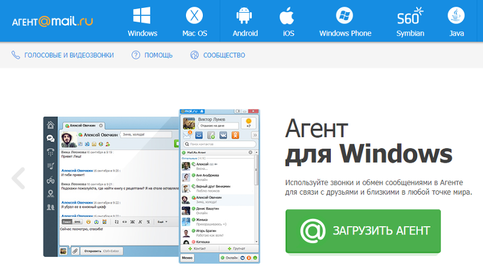This screenshot has width=483, height=269.
Task: Open the Помощь help link
Action: pyautogui.click(x=152, y=55)
